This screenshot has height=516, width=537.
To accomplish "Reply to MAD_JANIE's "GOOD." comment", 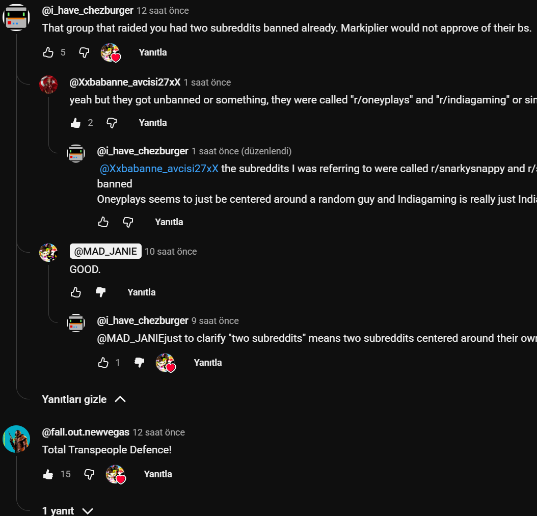I will (141, 292).
